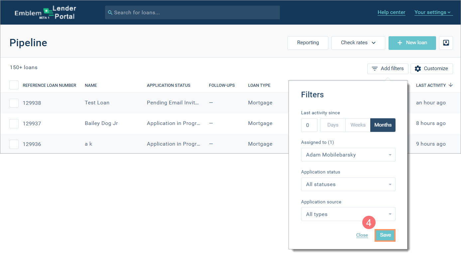Viewport: 461px width, 255px height.
Task: Open the Test Loan entry
Action: (x=97, y=103)
